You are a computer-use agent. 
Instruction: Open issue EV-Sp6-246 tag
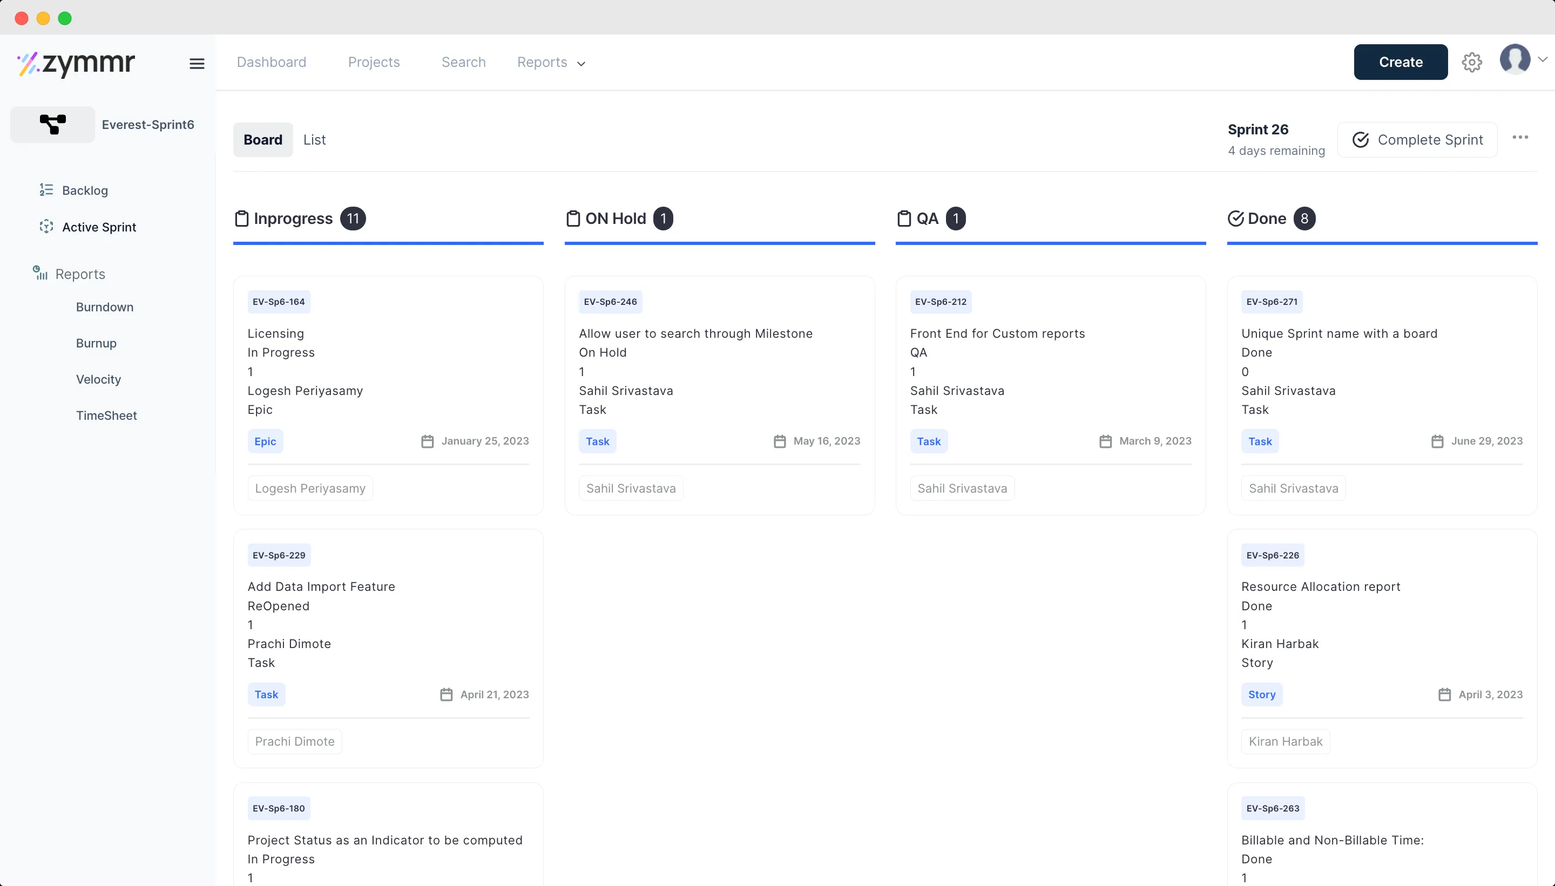click(x=610, y=302)
